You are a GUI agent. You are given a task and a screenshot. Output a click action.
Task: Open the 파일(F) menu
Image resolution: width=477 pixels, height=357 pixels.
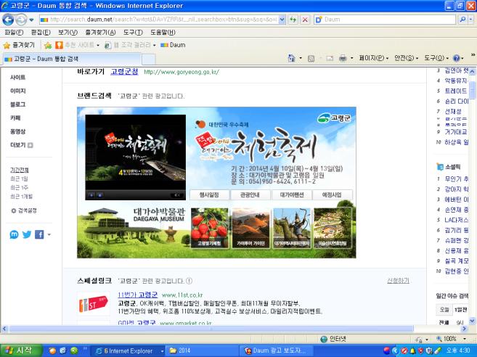[x=14, y=33]
